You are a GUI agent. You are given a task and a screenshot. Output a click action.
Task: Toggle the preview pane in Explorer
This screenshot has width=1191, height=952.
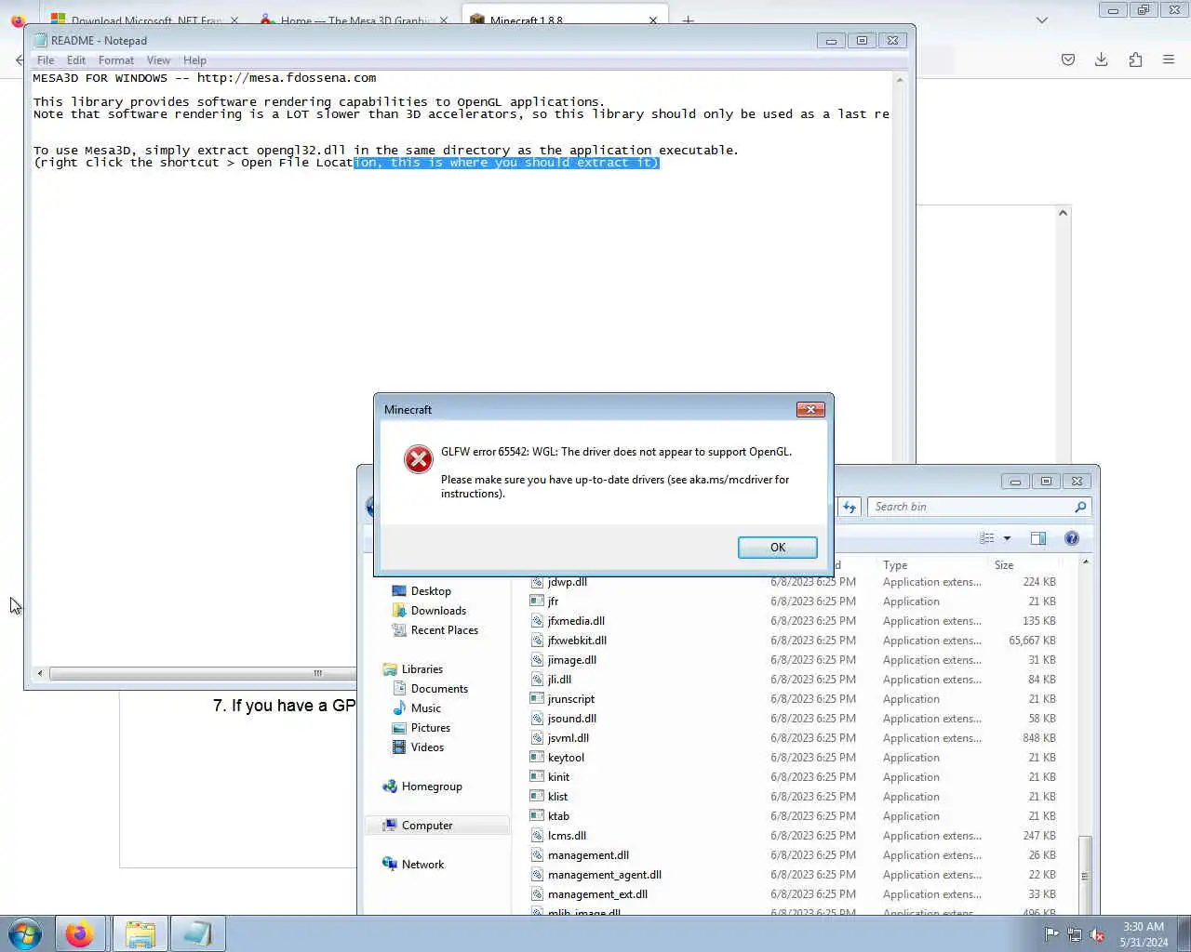click(1038, 538)
